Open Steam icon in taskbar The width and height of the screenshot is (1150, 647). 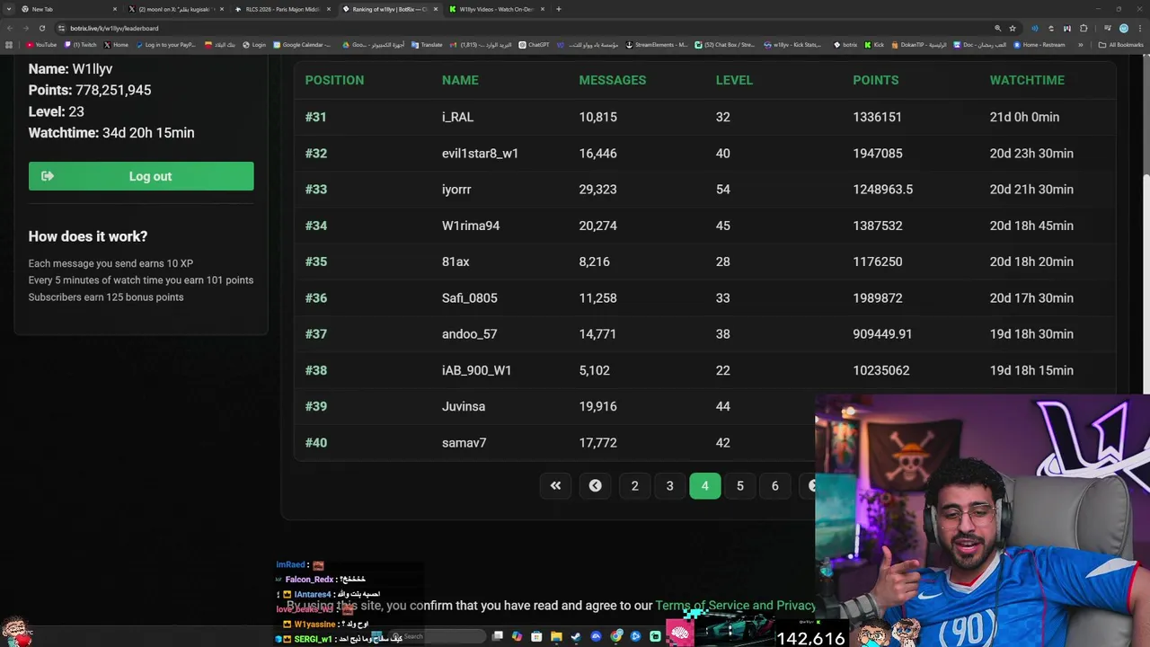coord(576,636)
